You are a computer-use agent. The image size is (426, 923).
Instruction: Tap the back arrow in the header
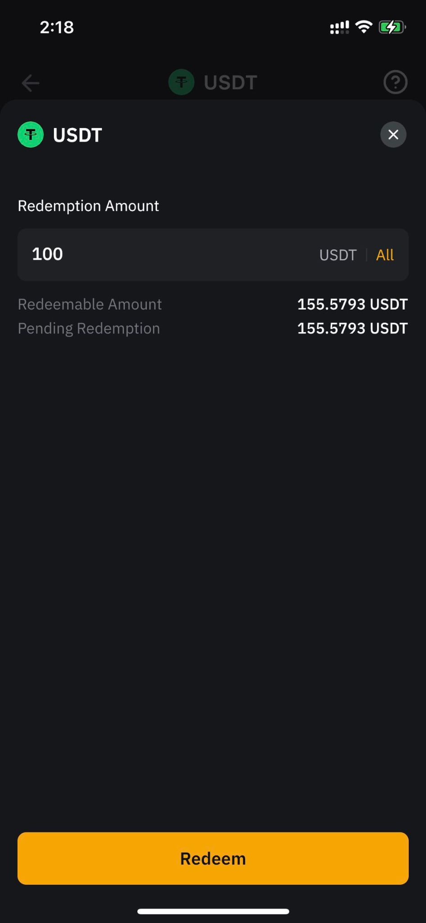(31, 83)
